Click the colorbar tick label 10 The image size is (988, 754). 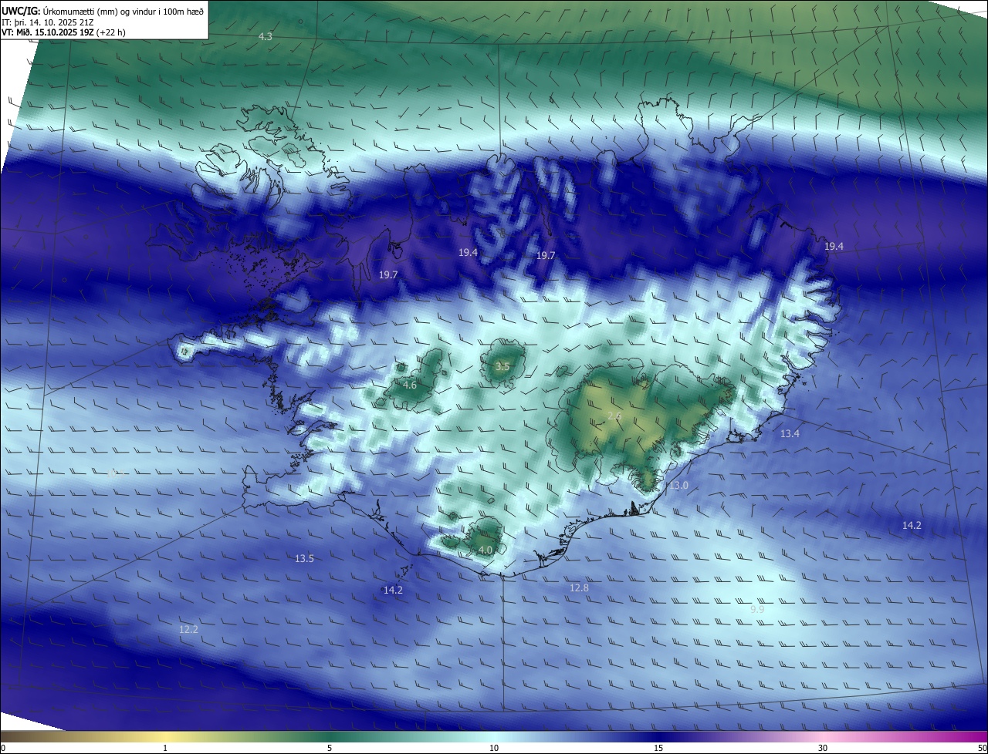494,748
